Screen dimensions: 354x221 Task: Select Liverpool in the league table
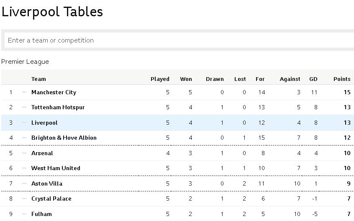[44, 123]
